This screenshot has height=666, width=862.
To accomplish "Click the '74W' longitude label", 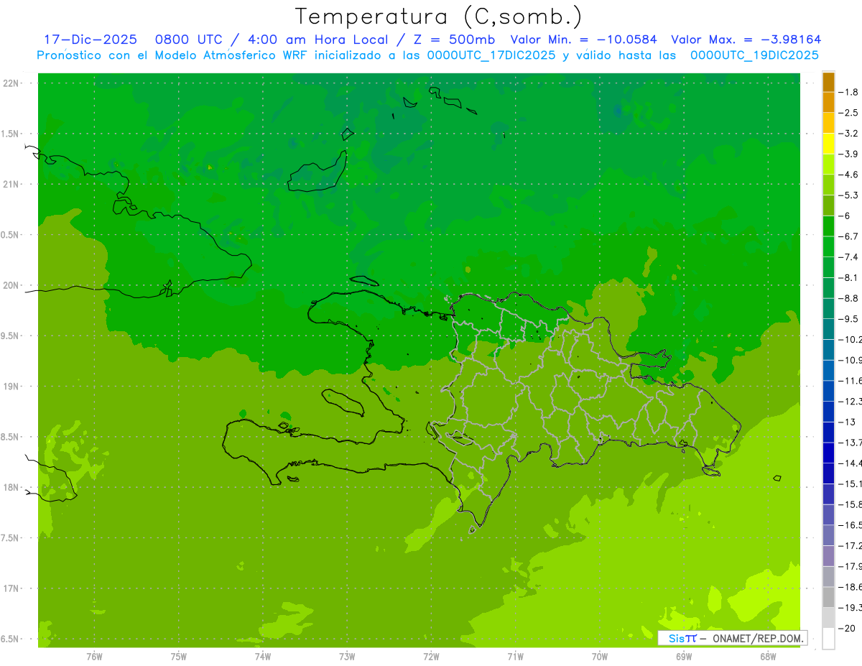I will [x=262, y=656].
